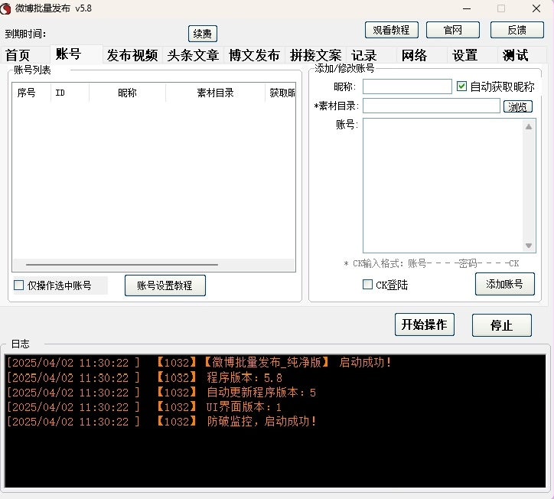Click 浏览 to browse material folder
The image size is (554, 499).
tap(517, 106)
